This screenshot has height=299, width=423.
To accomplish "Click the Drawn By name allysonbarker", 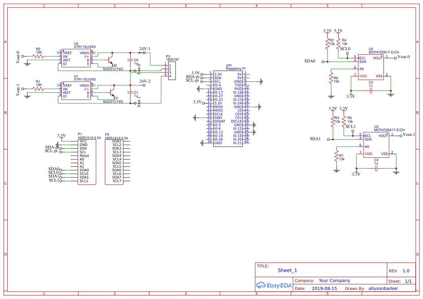I will pyautogui.click(x=383, y=288).
